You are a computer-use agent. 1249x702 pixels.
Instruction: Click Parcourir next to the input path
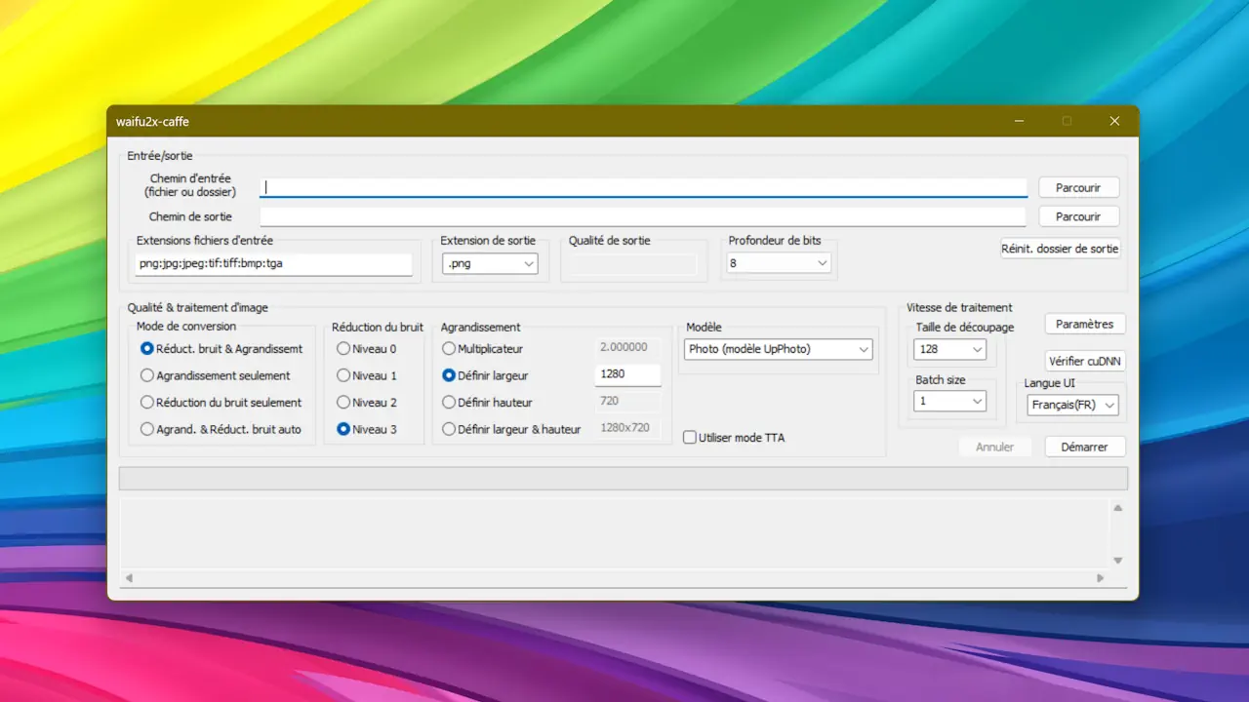[x=1078, y=187]
